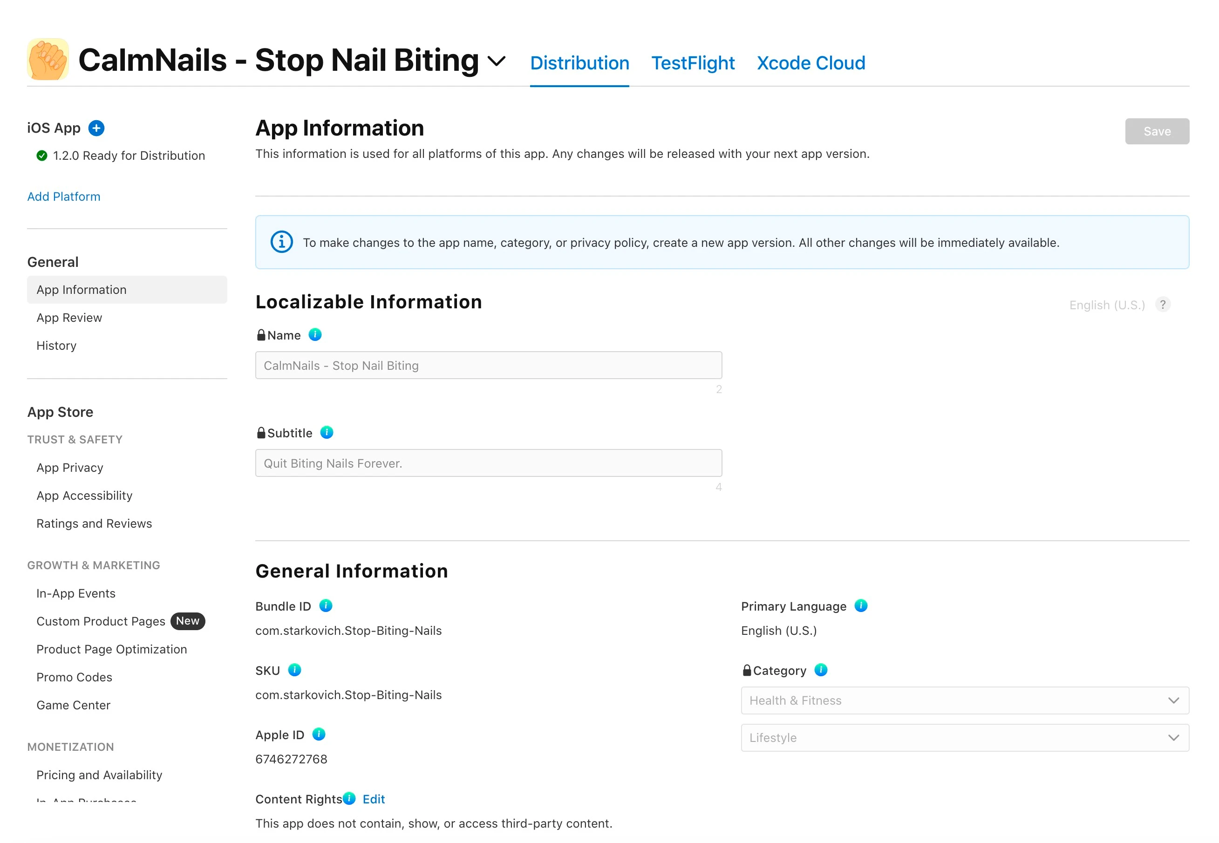1219x843 pixels.
Task: Click the info icon next to Subtitle
Action: point(327,432)
